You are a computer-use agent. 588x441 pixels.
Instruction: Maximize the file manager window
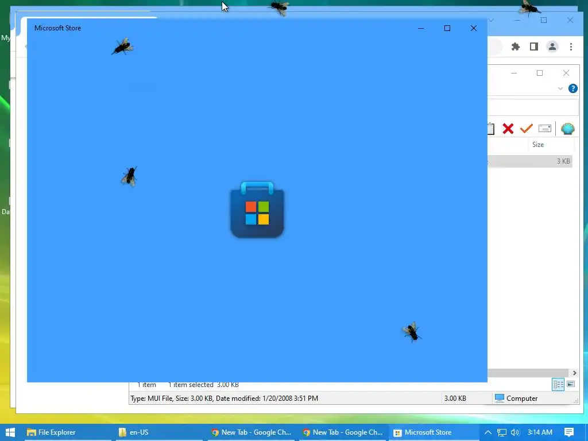(x=540, y=73)
